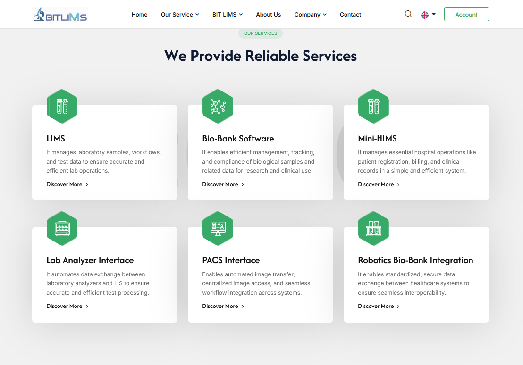Click the Robotics Bio-Bank Integration icon
The width and height of the screenshot is (523, 365).
click(373, 229)
